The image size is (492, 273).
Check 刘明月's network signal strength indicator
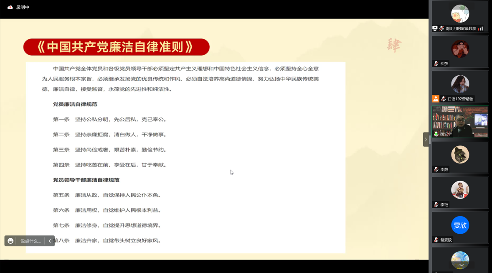(479, 28)
